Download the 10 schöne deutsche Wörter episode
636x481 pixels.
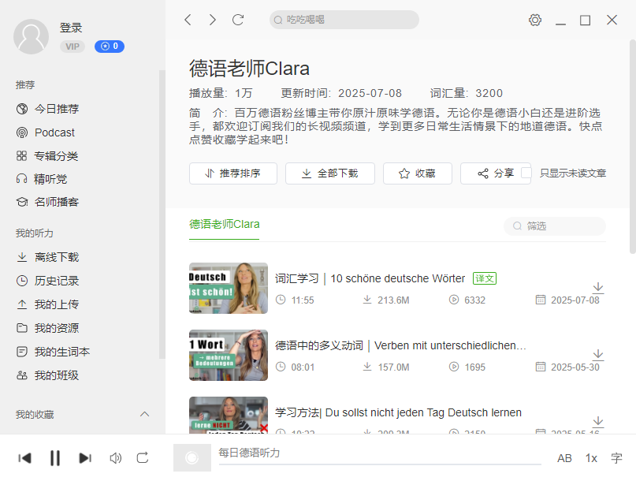point(598,288)
